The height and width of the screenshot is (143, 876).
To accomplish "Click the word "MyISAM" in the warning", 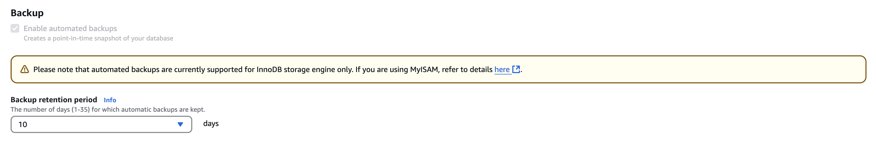I will tap(424, 69).
